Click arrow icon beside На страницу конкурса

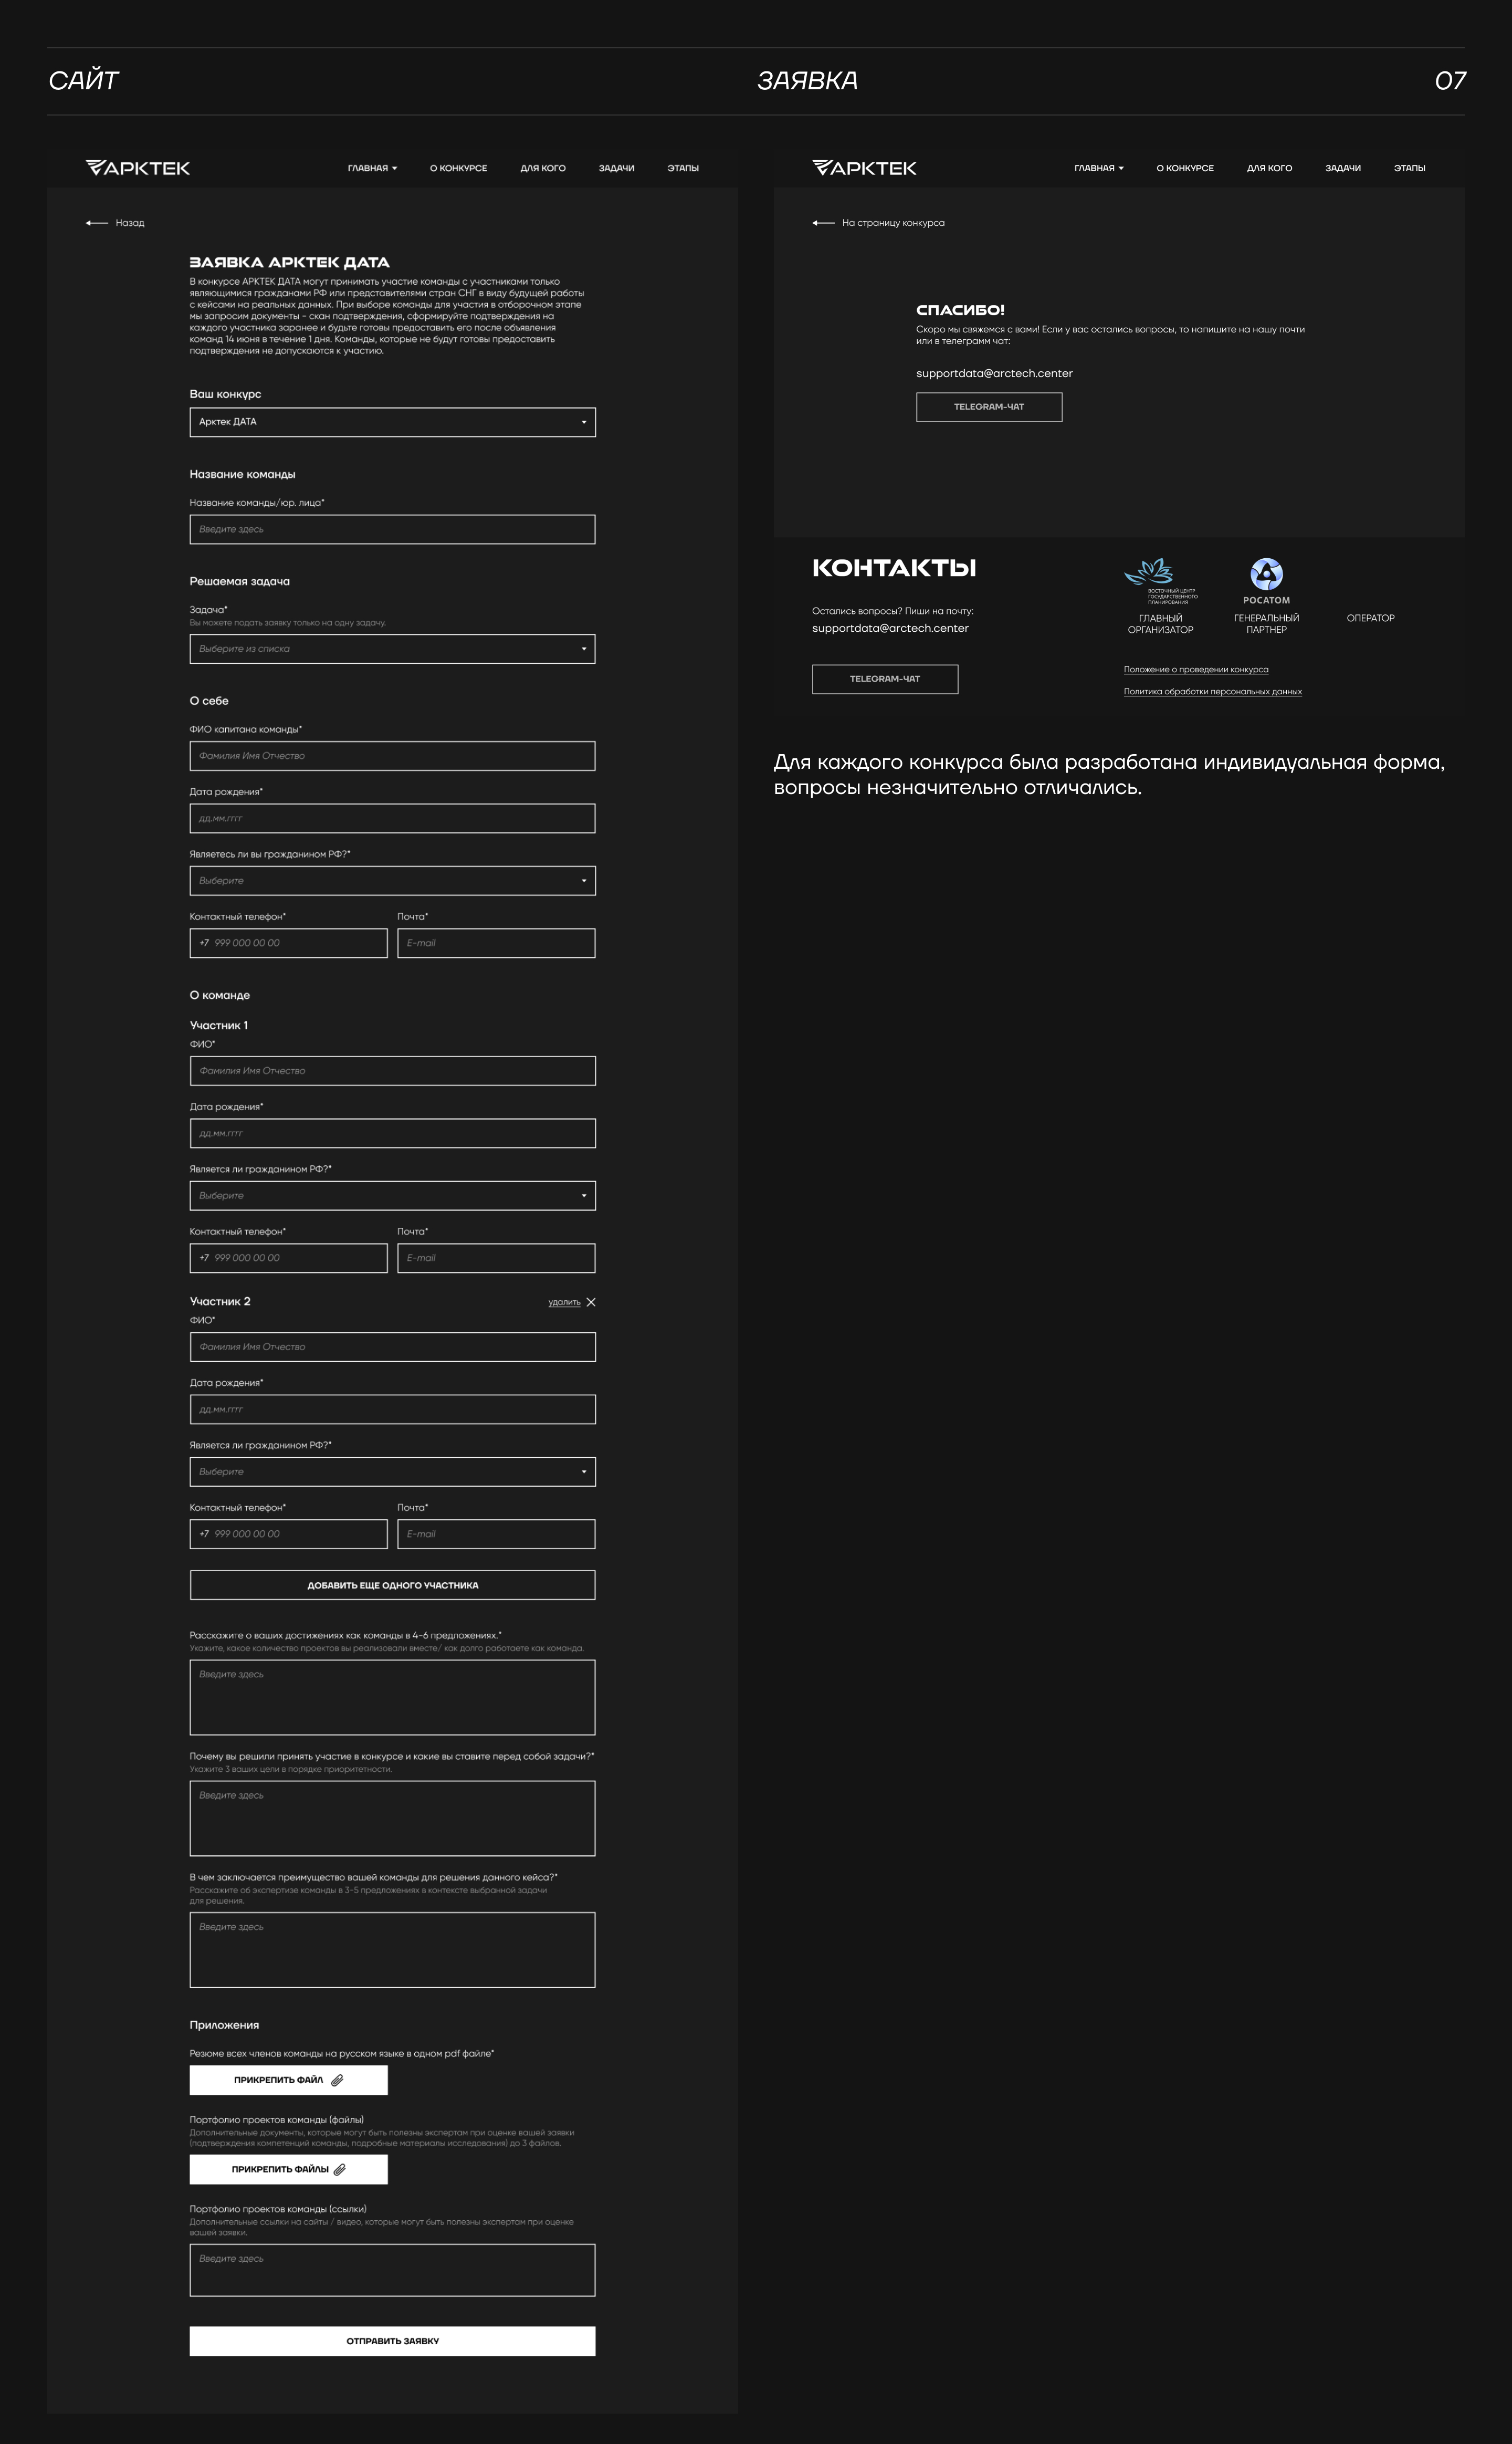point(823,223)
